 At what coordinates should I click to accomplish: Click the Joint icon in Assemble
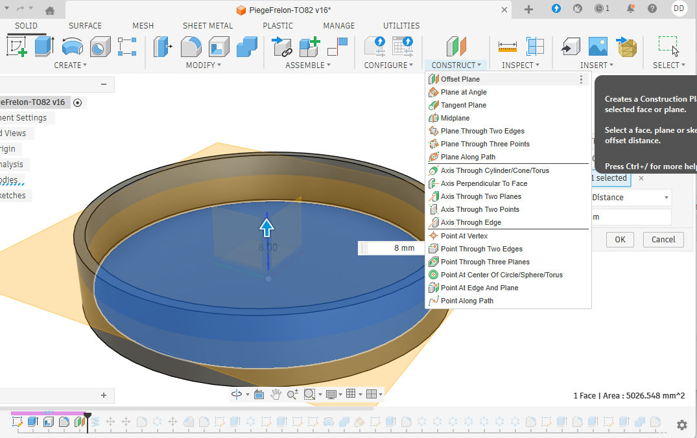(337, 47)
